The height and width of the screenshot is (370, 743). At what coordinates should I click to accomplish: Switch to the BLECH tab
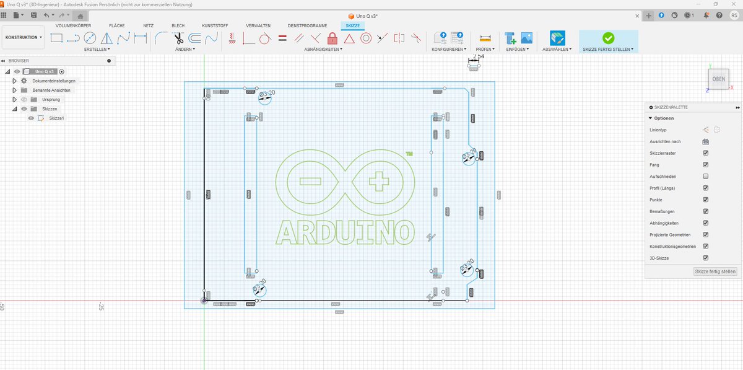(x=178, y=25)
